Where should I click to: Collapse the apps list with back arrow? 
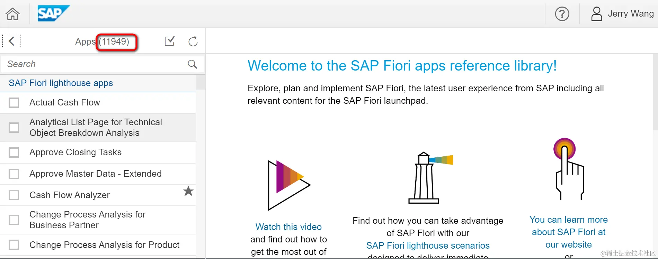tap(11, 41)
